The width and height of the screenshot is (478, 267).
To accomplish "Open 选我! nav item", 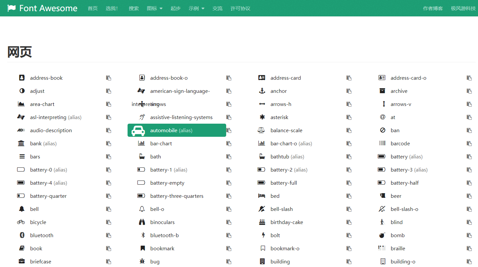I will tap(112, 8).
